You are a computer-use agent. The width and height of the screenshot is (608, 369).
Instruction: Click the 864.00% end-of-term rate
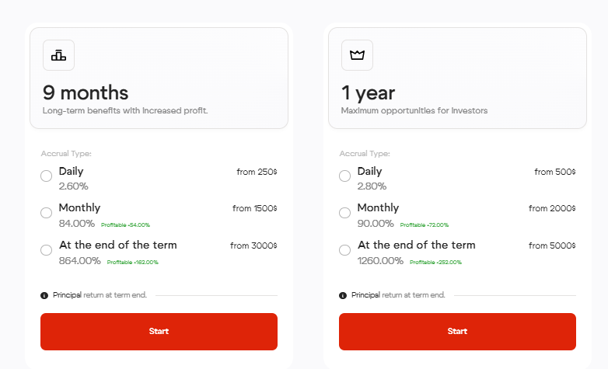pos(80,261)
